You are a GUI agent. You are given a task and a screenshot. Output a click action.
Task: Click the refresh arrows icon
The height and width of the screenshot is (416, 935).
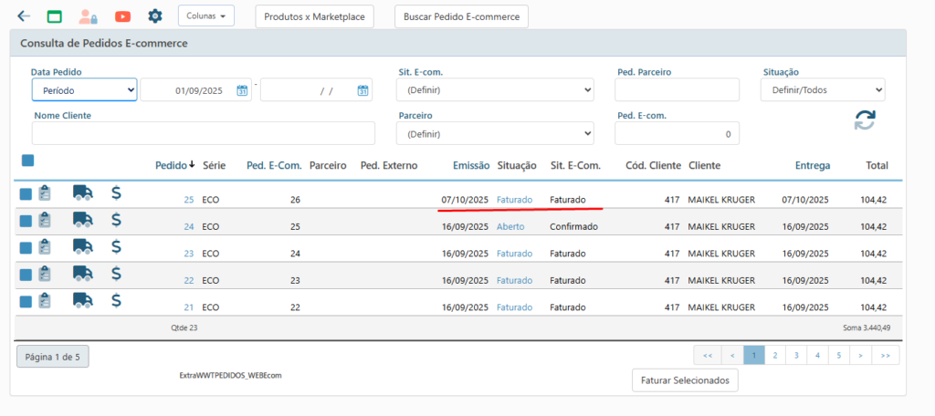pyautogui.click(x=865, y=120)
